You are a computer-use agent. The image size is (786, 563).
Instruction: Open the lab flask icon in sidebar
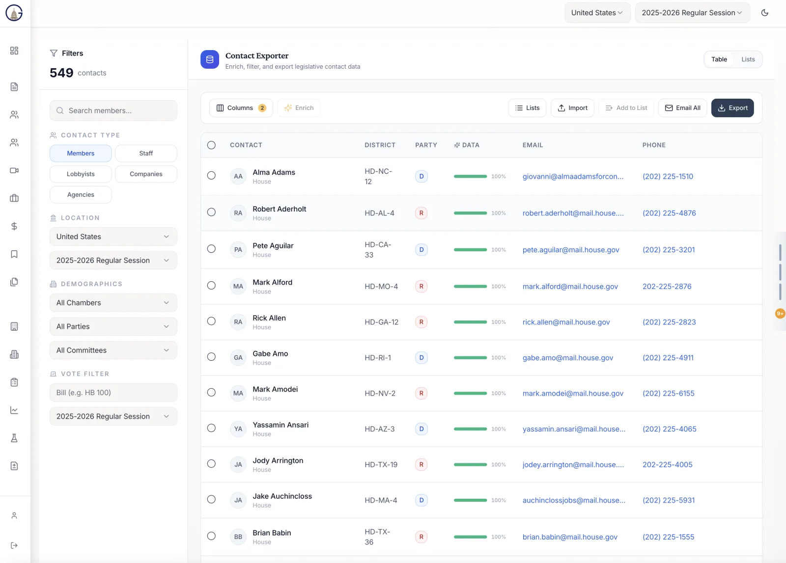[x=14, y=438]
